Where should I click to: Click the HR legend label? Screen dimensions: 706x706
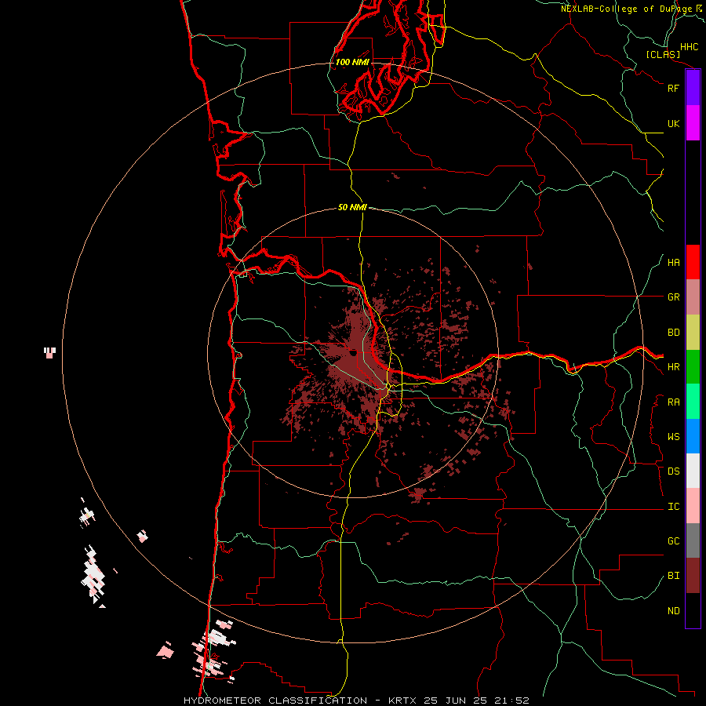pos(673,367)
